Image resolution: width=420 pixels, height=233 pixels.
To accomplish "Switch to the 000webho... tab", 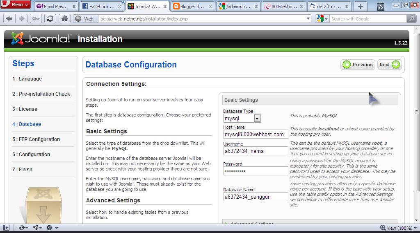I will pos(284,7).
